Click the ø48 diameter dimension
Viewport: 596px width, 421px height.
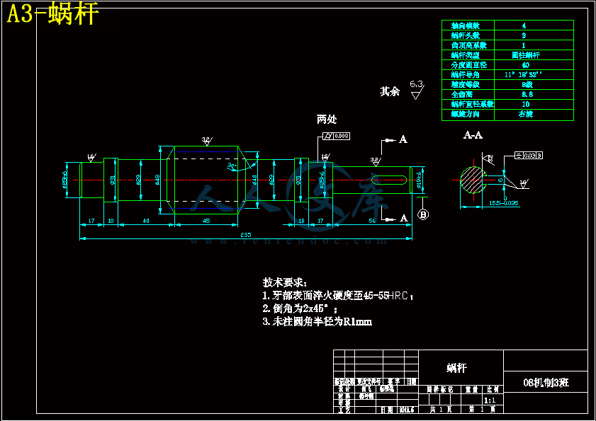[x=158, y=180]
